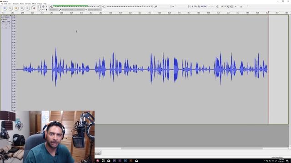This screenshot has width=291, height=163.
Task: Fit the project in the window
Action: click(231, 6)
